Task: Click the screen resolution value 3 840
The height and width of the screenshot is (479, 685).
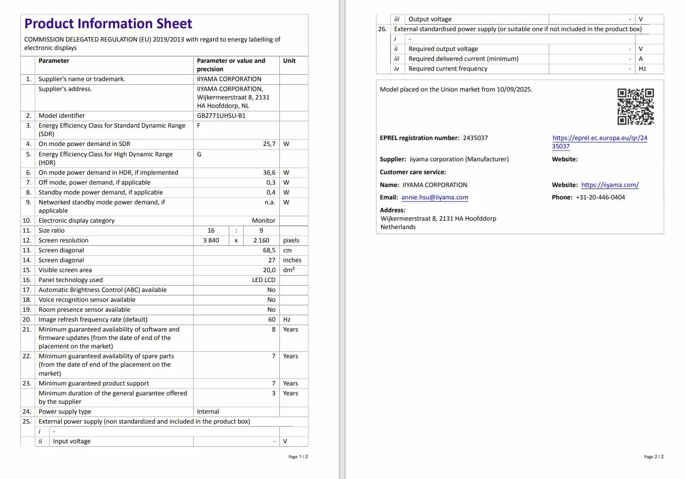Action: pos(211,240)
